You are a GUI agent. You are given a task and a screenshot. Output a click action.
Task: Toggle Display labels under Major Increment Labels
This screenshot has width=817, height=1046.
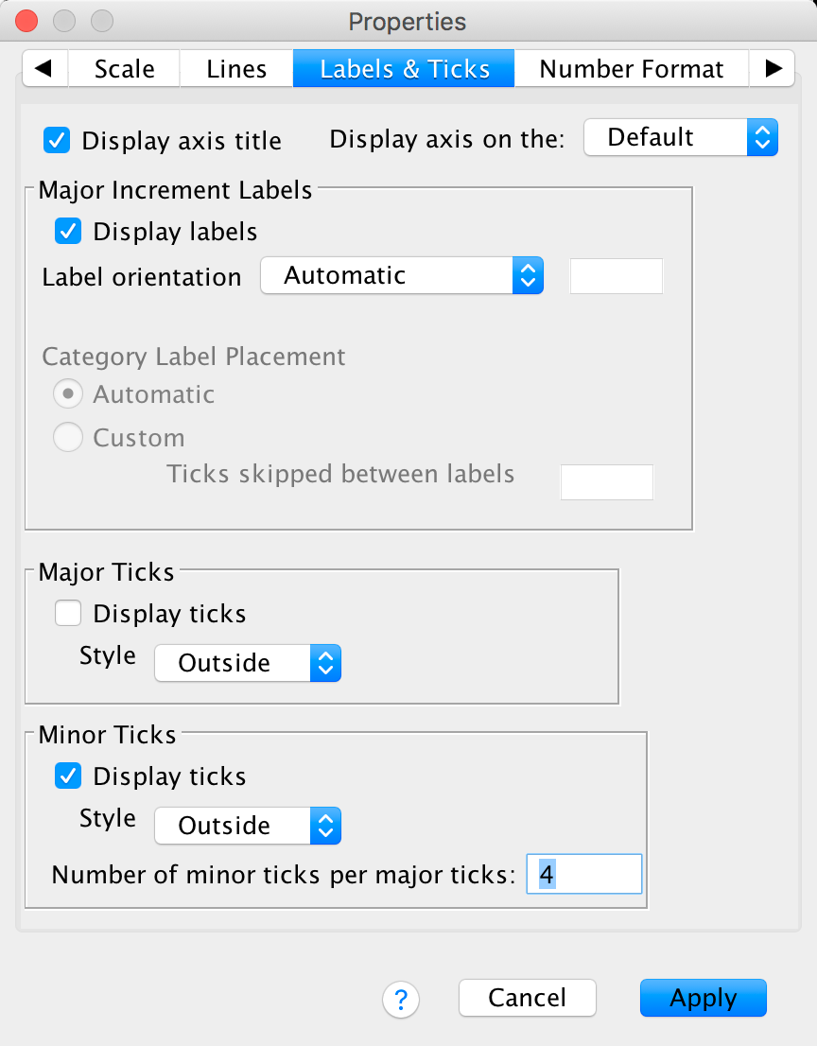point(68,232)
